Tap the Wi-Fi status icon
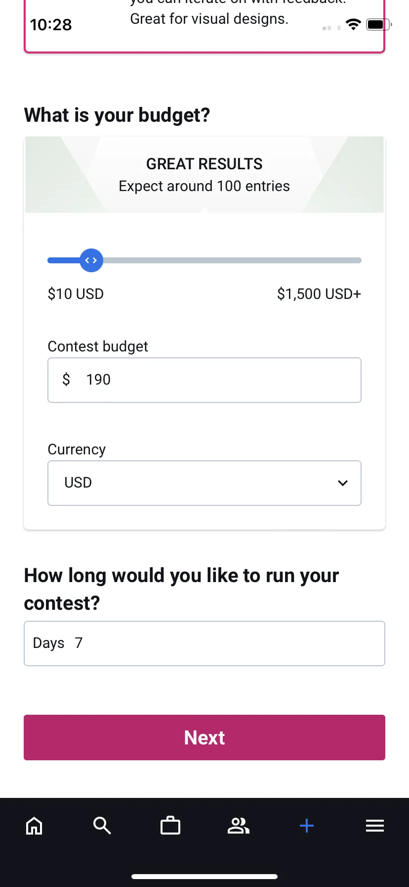 pos(353,25)
